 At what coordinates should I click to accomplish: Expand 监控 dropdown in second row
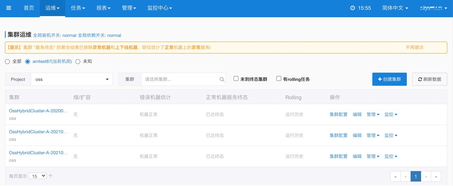391,135
